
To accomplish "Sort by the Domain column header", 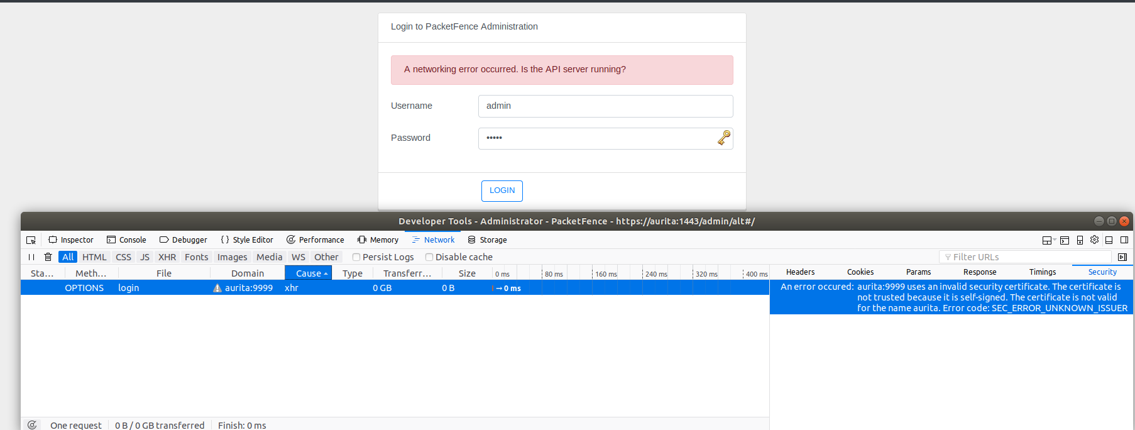I will 248,273.
